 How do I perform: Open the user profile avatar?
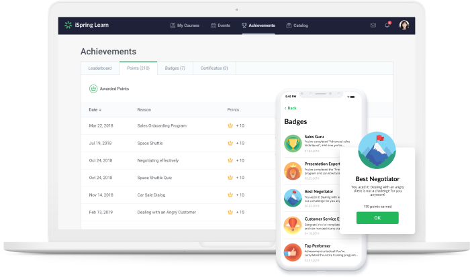tap(404, 25)
